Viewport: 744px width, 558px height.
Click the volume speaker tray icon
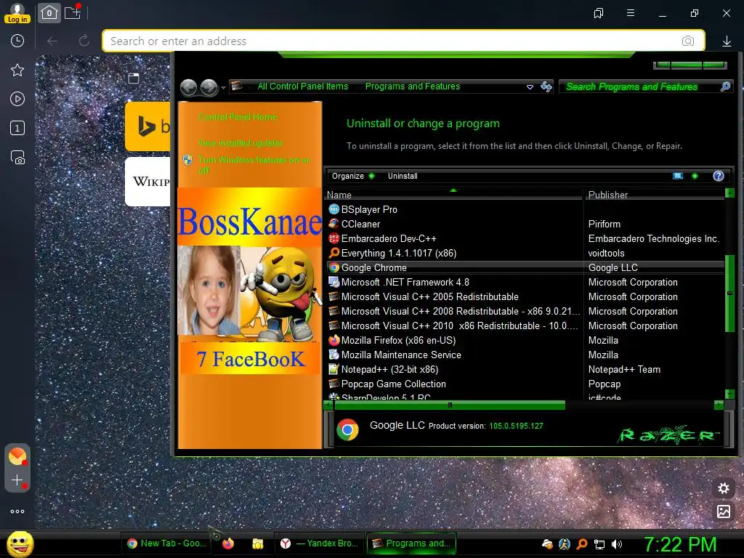click(x=617, y=544)
